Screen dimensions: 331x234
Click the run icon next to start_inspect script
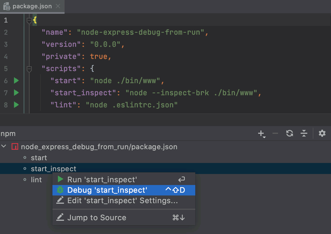click(x=16, y=93)
